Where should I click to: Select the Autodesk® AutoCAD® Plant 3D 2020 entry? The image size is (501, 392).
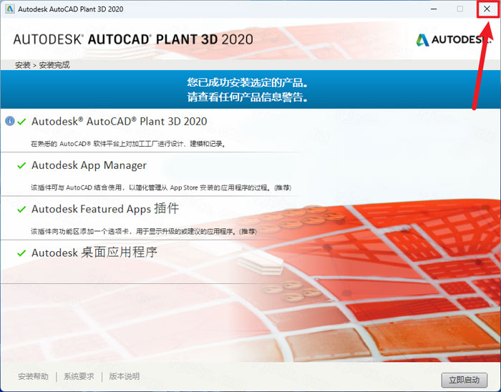[x=120, y=122]
